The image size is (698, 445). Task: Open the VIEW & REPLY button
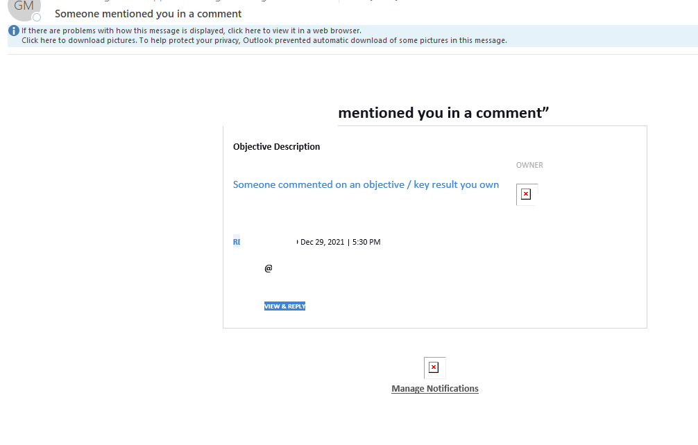point(284,306)
